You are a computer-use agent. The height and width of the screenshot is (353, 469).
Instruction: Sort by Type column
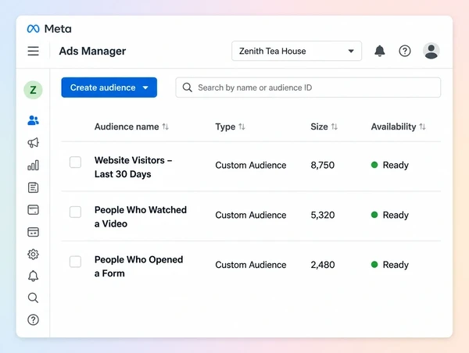tap(231, 127)
